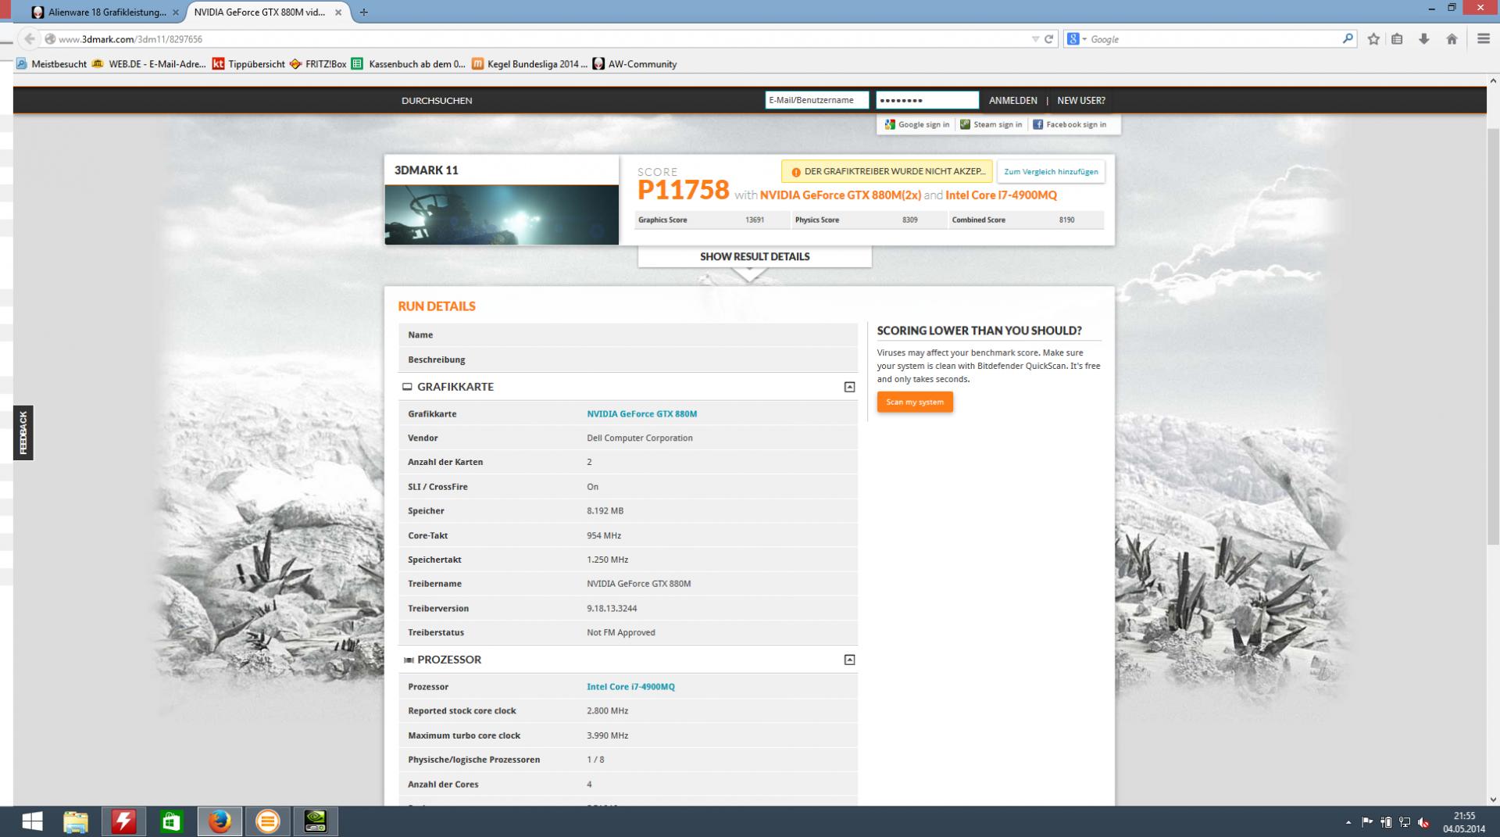Bookmark this page with the star icon
This screenshot has width=1500, height=837.
[1373, 39]
